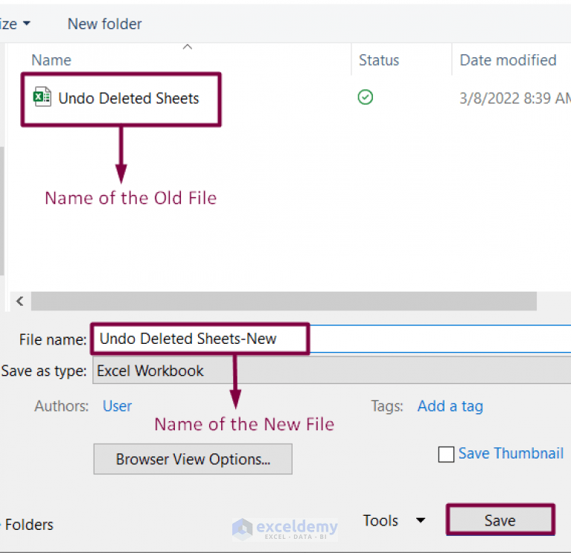Click the left scroll arrow of horizontal scrollbar
The width and height of the screenshot is (571, 553).
(x=19, y=301)
